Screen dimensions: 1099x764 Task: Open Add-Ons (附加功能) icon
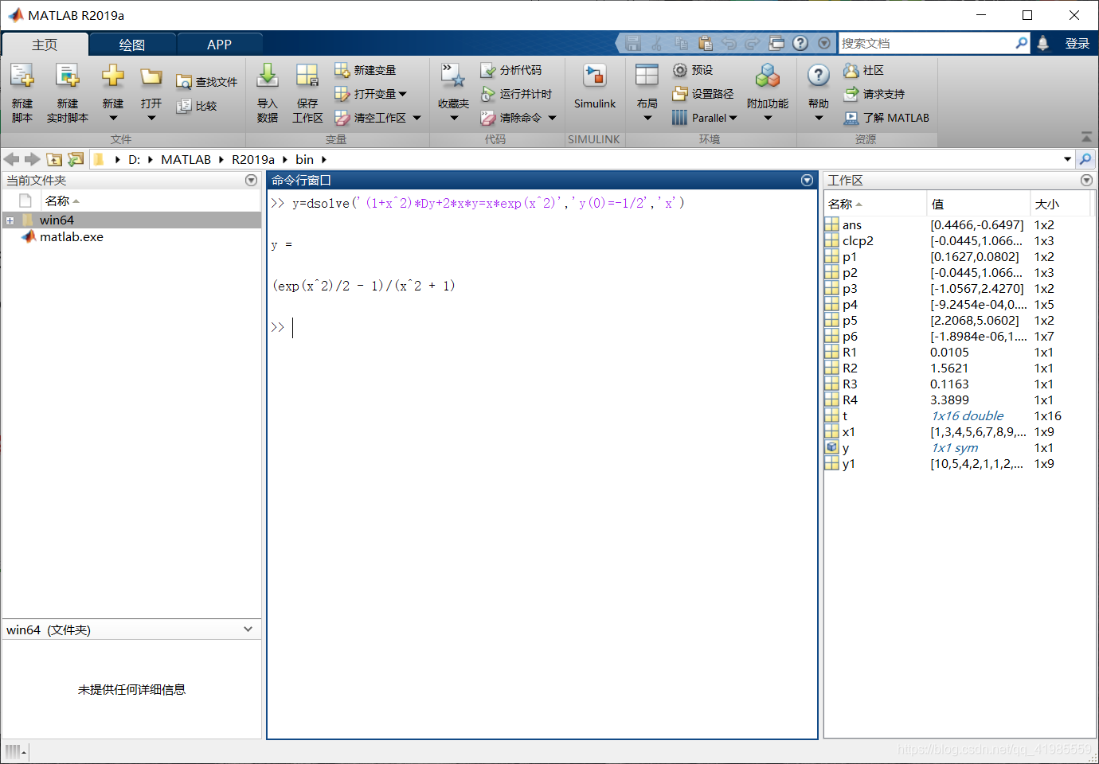tap(768, 76)
